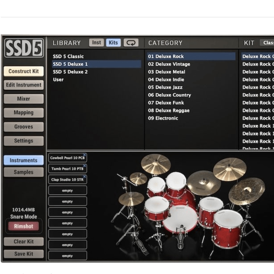Image resolution: width=274 pixels, height=274 pixels.
Task: Open the Mixer page
Action: [24, 99]
